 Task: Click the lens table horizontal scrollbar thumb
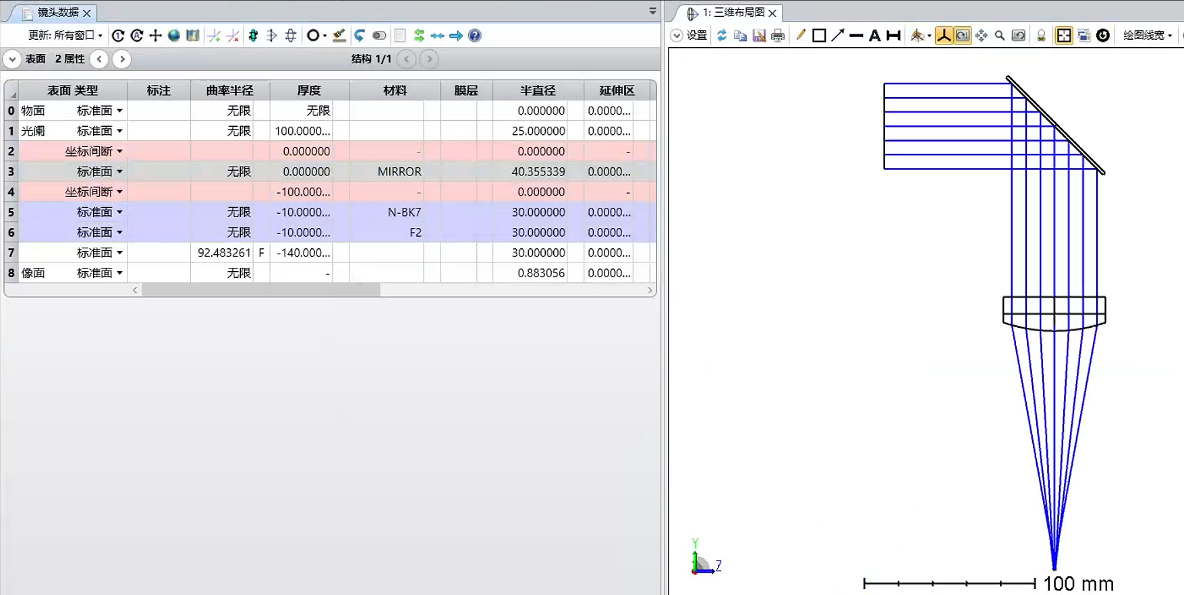(260, 290)
